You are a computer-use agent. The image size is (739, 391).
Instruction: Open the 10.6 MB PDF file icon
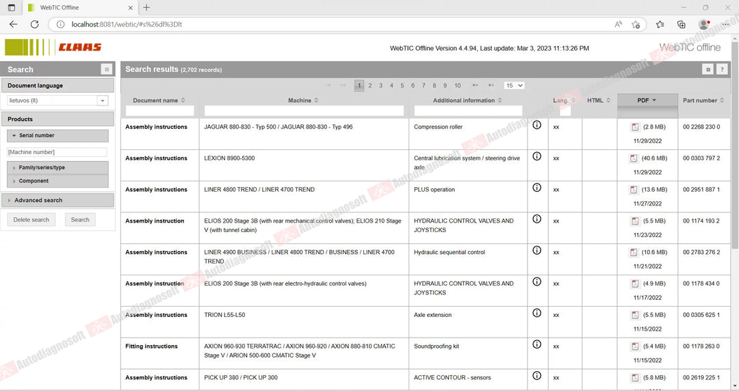pyautogui.click(x=634, y=252)
